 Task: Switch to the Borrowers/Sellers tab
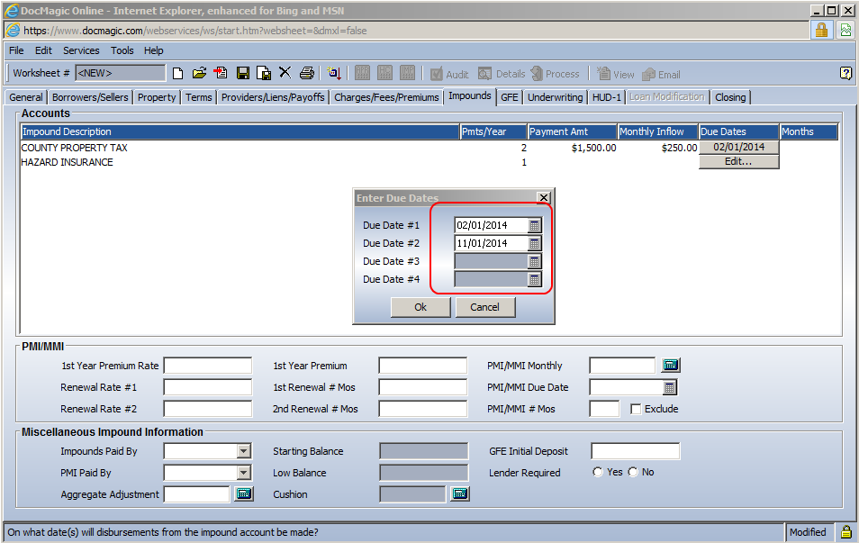pyautogui.click(x=90, y=97)
